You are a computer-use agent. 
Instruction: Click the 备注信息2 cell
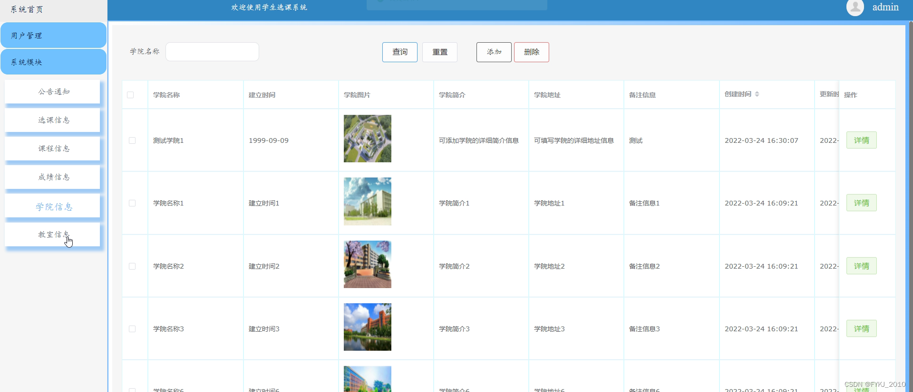coord(644,266)
